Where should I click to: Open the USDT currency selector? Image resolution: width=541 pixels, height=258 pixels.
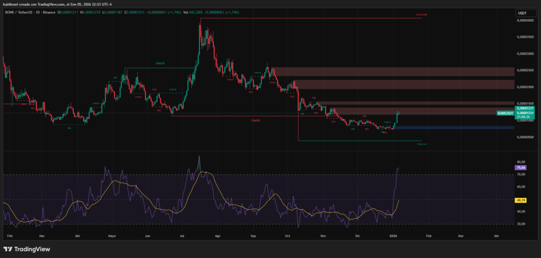pos(522,13)
